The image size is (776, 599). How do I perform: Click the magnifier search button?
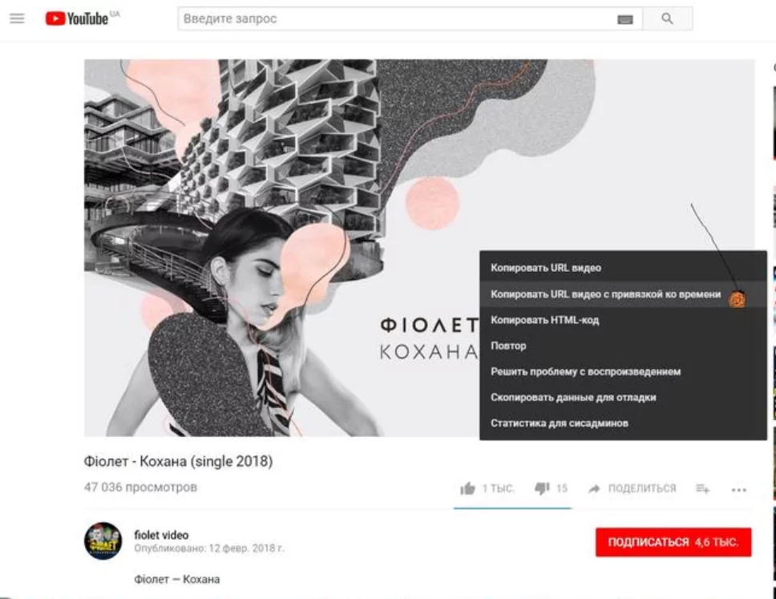(x=667, y=18)
